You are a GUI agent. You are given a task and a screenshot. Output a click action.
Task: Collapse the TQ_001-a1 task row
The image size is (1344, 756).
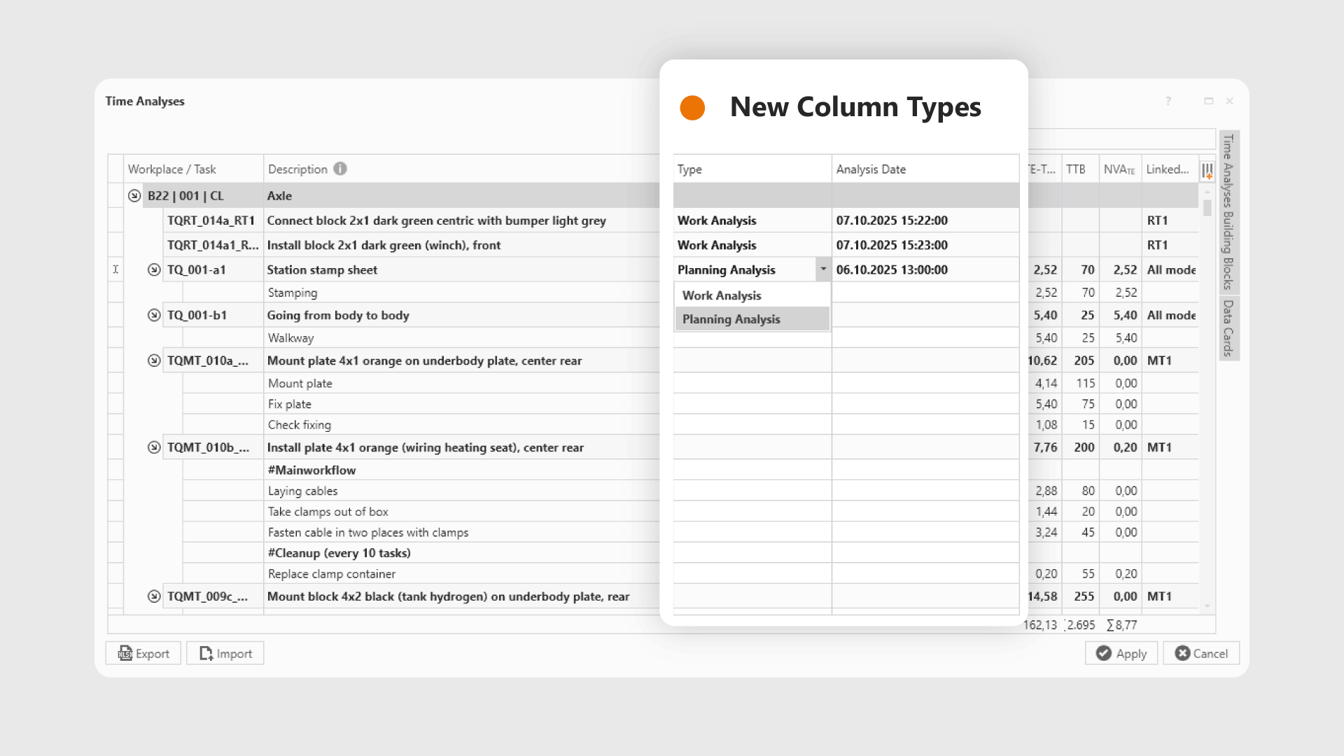154,269
